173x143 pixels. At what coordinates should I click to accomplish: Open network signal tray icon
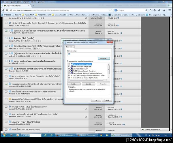tap(156, 135)
